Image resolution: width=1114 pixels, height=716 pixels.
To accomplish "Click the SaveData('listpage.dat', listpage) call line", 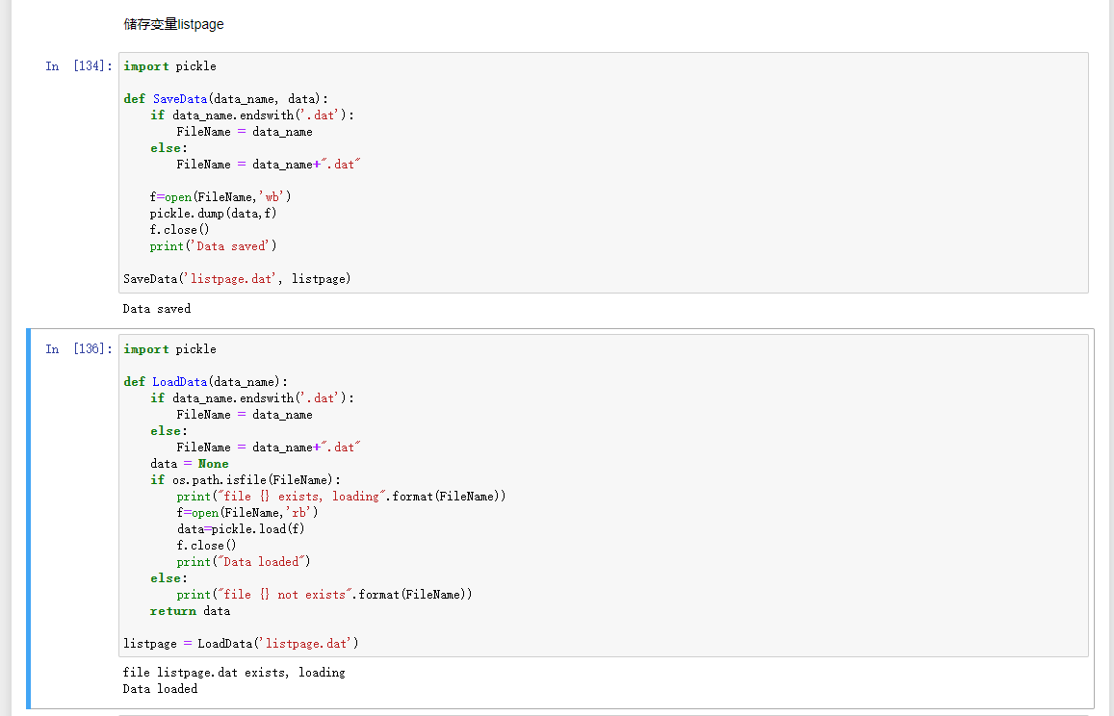I will (237, 279).
